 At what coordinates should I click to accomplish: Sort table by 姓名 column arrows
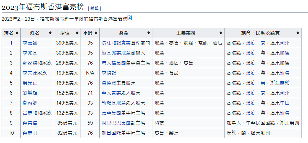(x=50, y=33)
